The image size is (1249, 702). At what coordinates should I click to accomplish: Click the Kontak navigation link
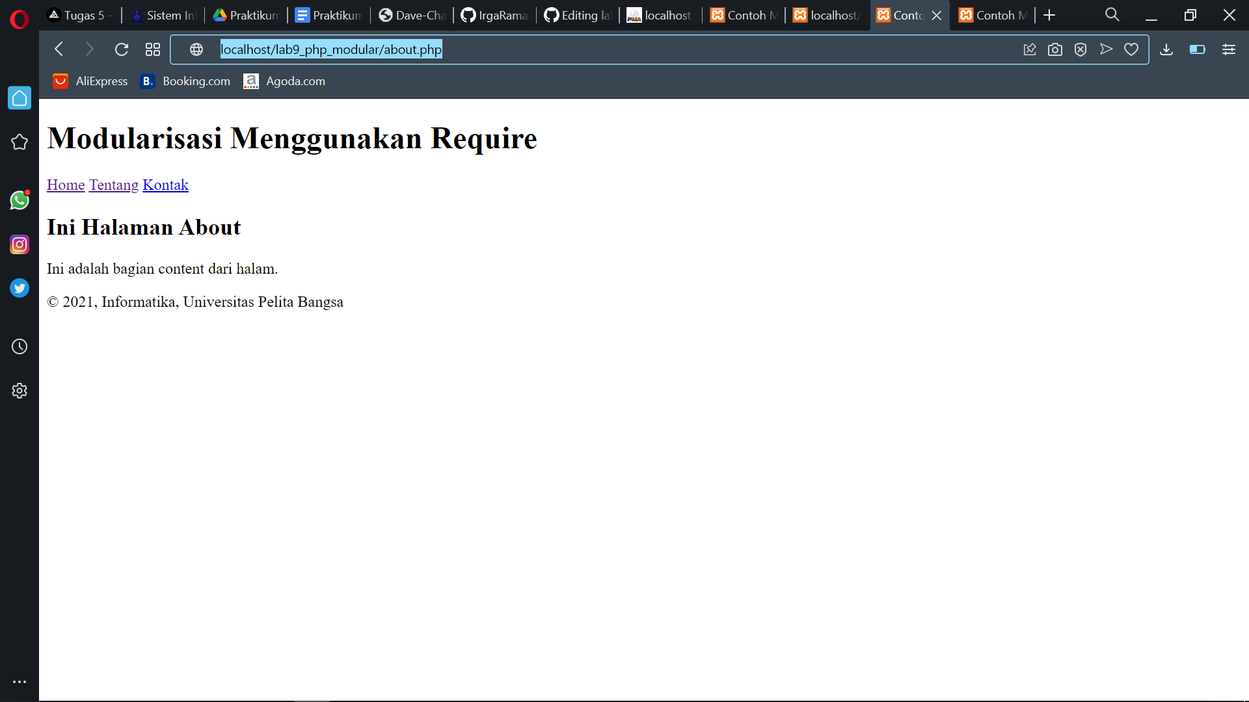pos(165,185)
